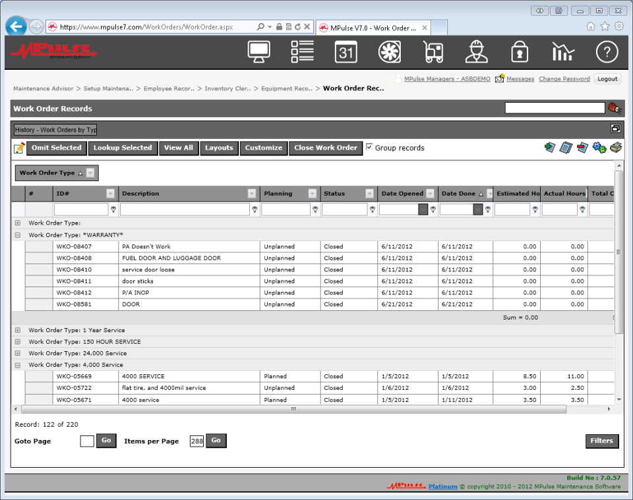This screenshot has width=633, height=500.
Task: Click the Lookup Selected button
Action: 123,148
